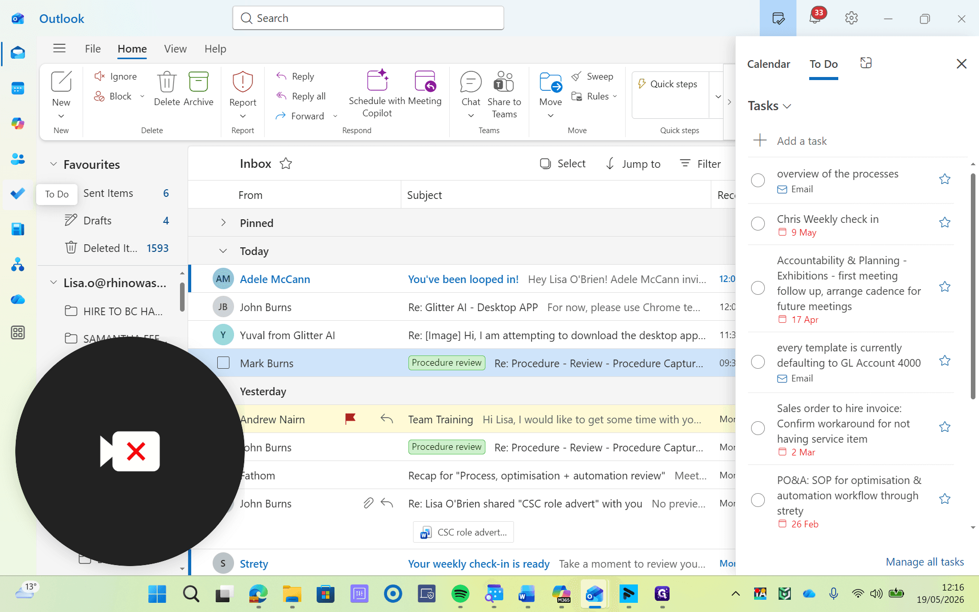
Task: Click the Delete trash can icon in the ribbon
Action: [167, 82]
